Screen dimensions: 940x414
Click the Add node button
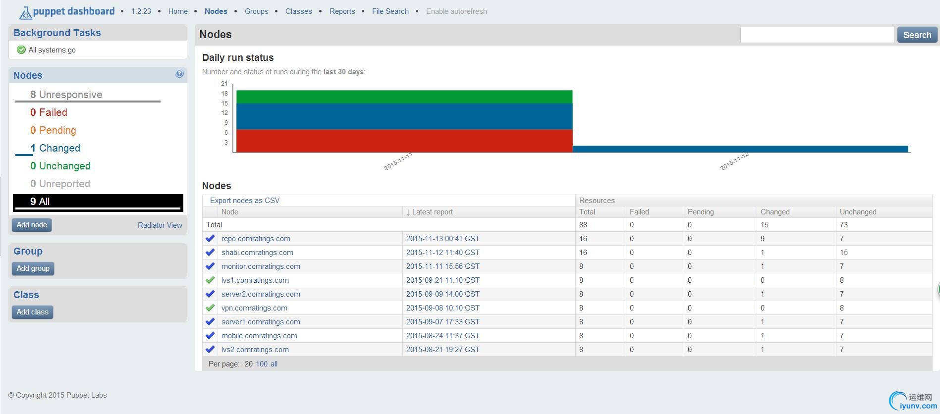coord(32,225)
